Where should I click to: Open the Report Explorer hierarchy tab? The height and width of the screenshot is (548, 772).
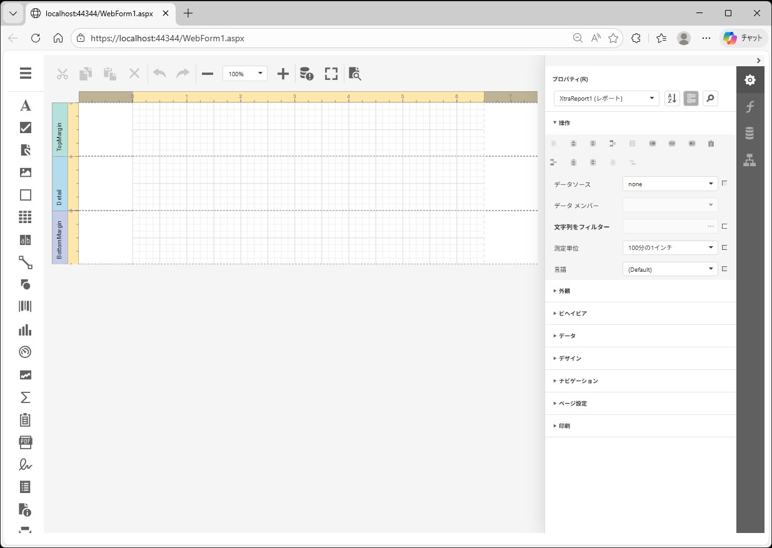click(x=749, y=161)
